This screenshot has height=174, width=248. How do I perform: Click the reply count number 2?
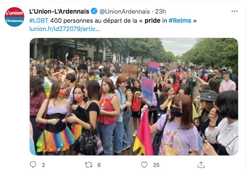43,165
